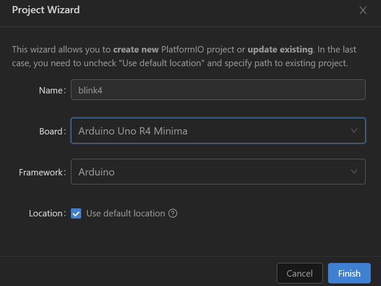Click the "Use default location" label text
Screen dimensions: 381x286
125,213
